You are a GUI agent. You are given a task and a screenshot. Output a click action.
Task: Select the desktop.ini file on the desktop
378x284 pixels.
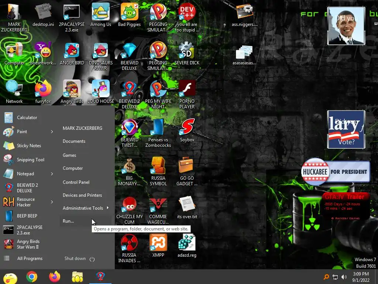(43, 15)
